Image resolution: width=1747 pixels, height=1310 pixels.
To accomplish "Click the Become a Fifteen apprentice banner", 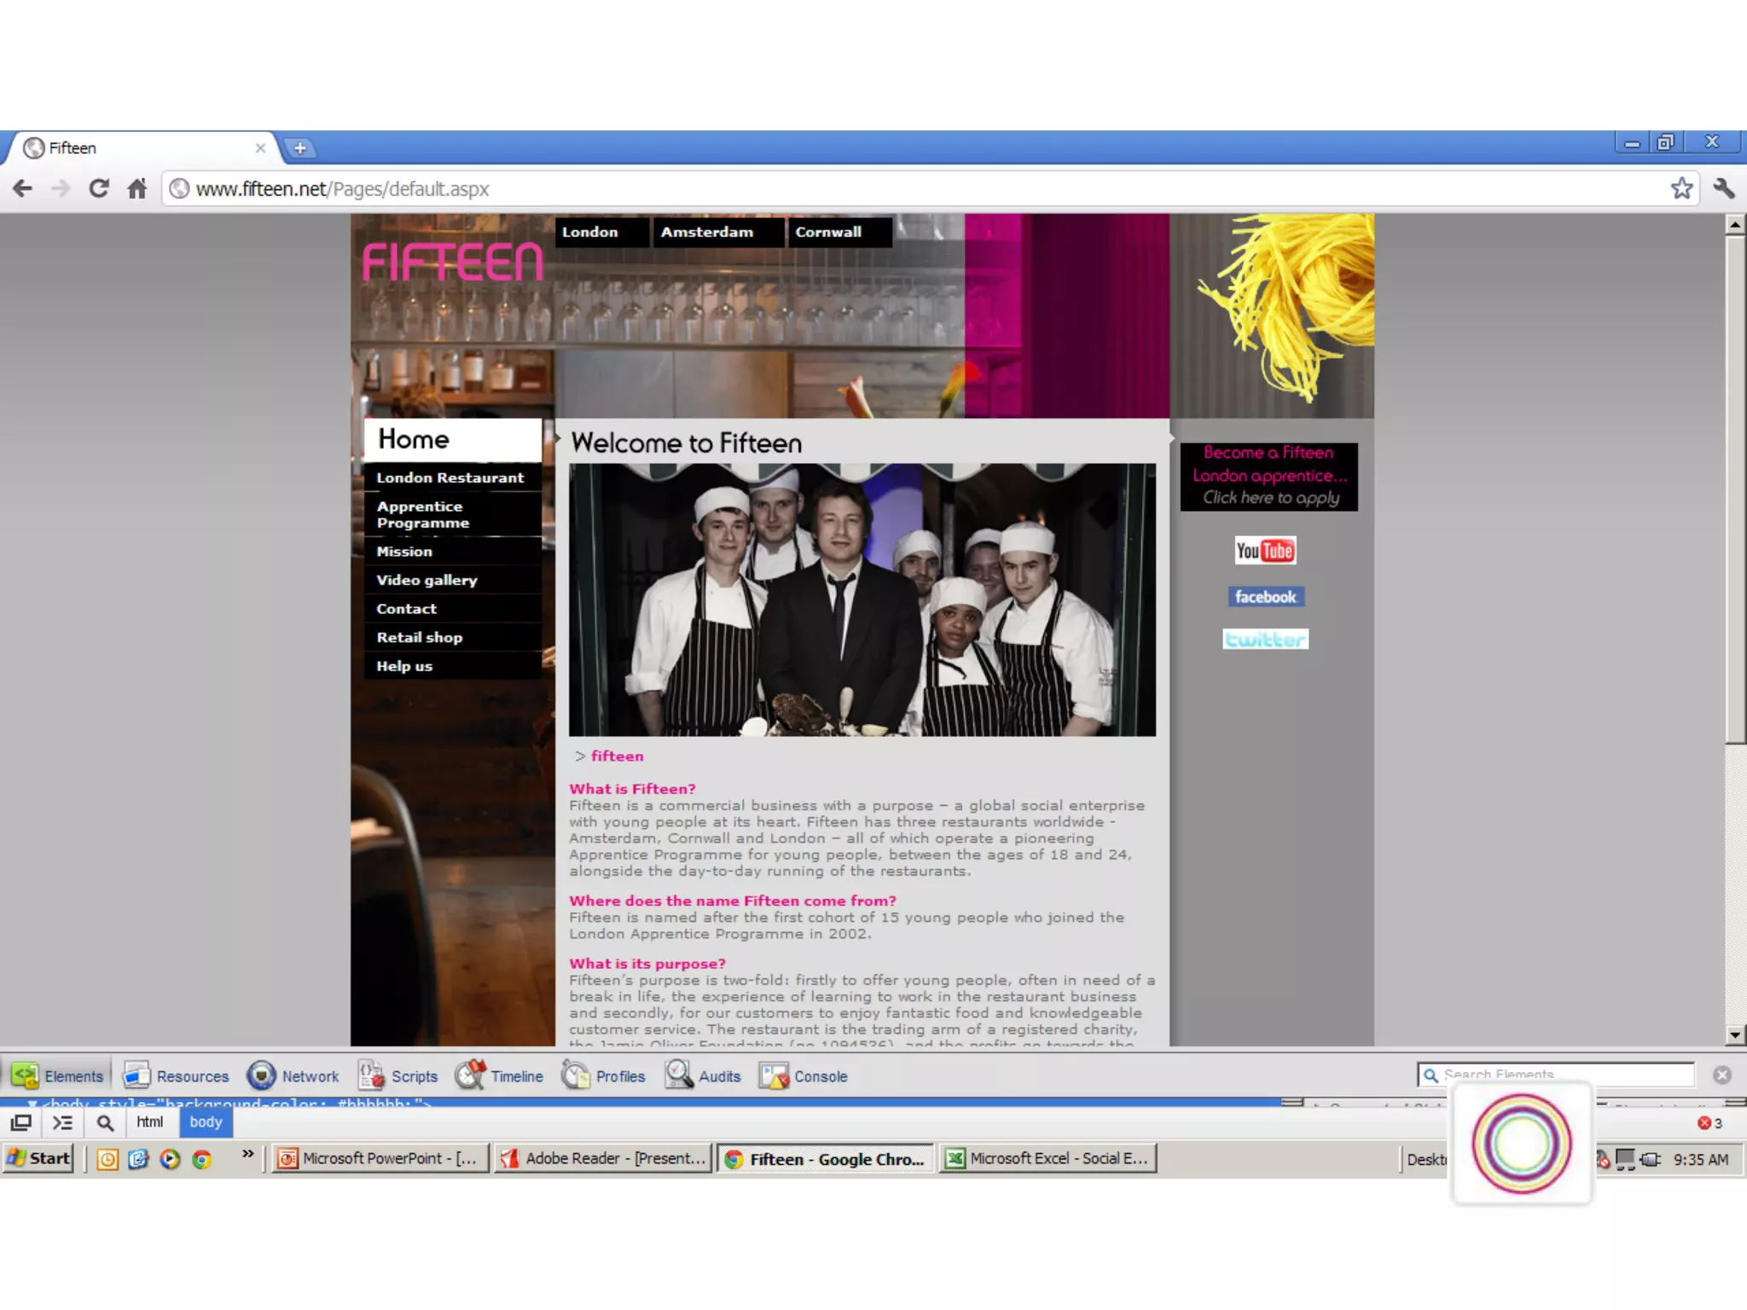I will [x=1268, y=476].
